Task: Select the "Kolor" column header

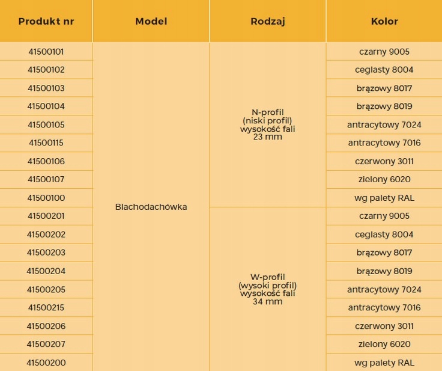Action: point(384,22)
